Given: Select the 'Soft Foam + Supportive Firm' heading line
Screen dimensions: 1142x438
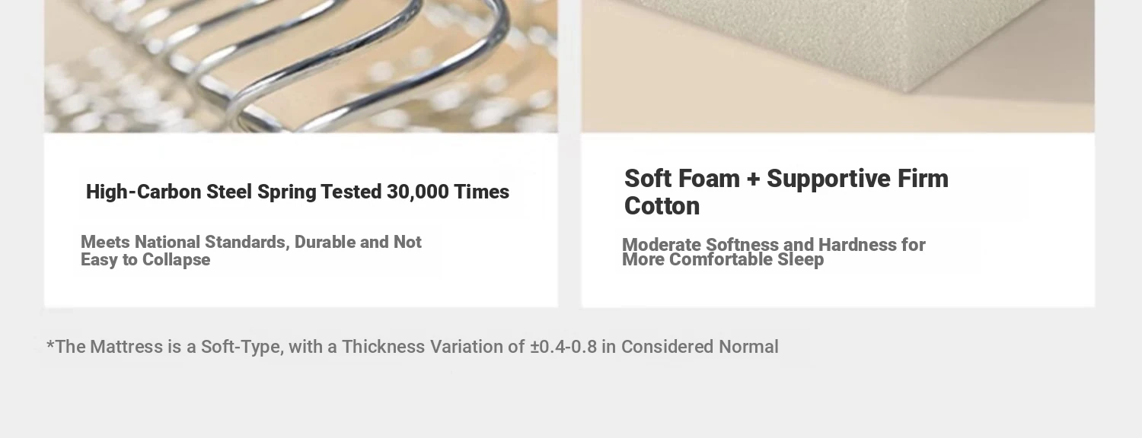Looking at the screenshot, I should point(786,179).
